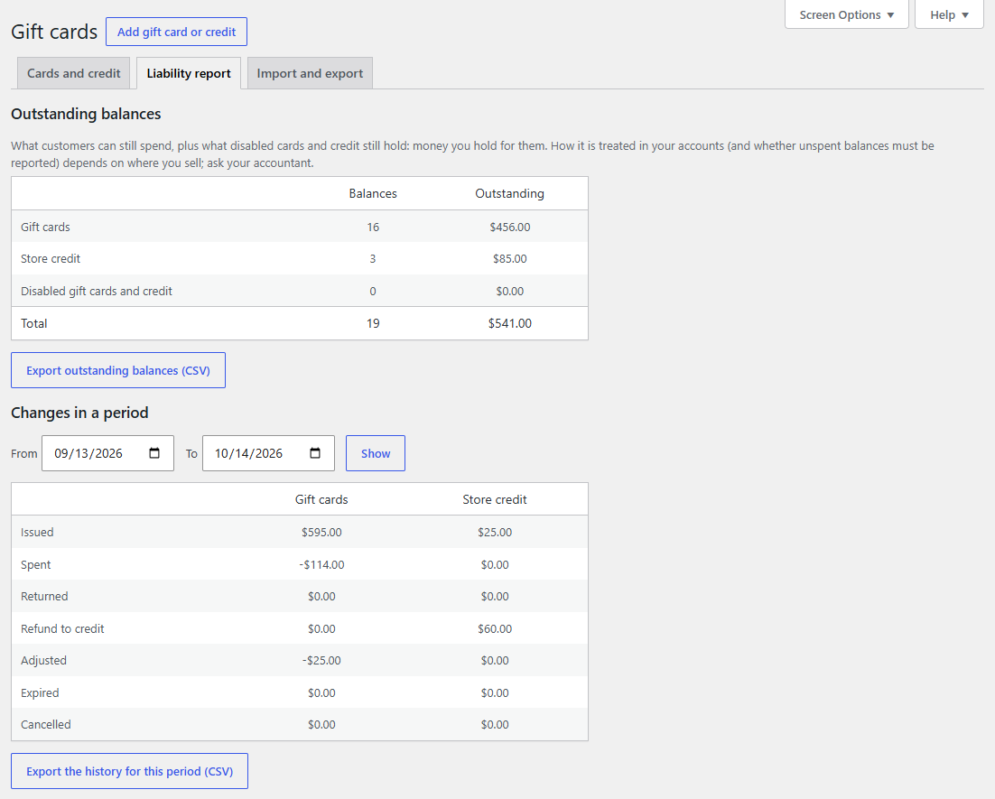Select the Gift cards outstanding $456.00 value
The width and height of the screenshot is (995, 799).
click(x=509, y=227)
